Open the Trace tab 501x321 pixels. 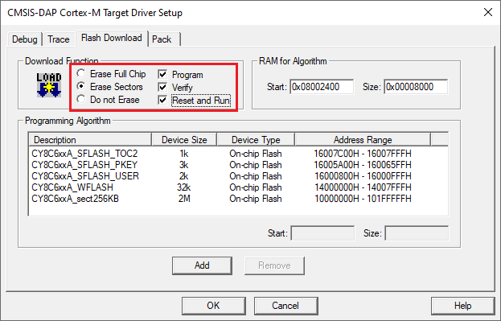coord(59,39)
